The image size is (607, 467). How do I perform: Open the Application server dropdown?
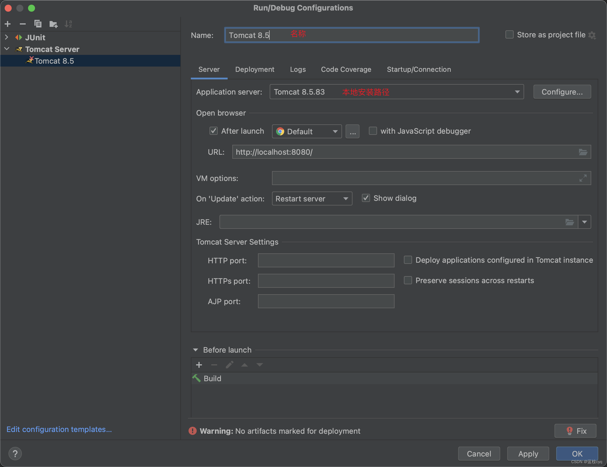tap(397, 92)
